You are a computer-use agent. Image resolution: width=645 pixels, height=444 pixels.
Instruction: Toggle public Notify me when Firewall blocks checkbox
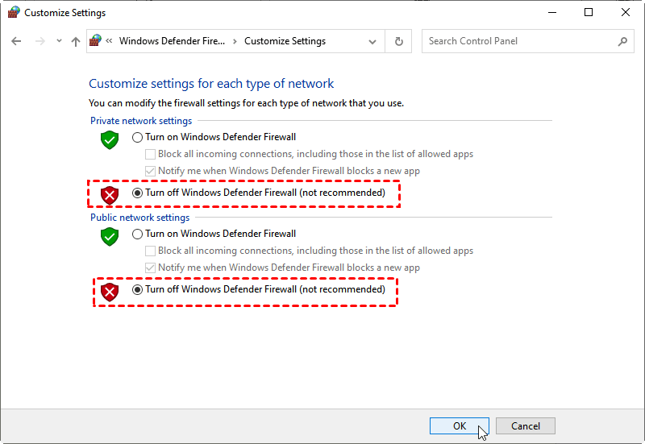click(150, 268)
